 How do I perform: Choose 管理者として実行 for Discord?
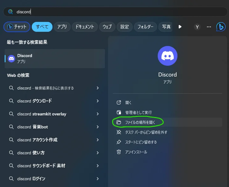(168, 112)
